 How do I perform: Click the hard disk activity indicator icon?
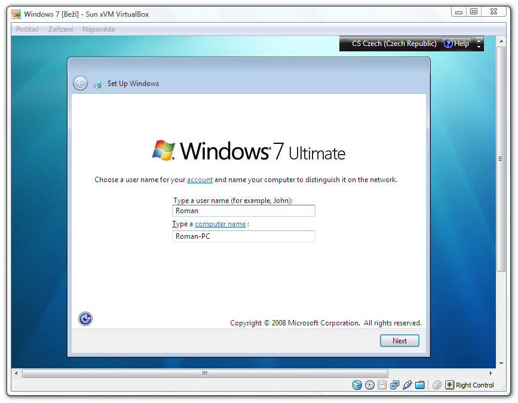coord(357,385)
